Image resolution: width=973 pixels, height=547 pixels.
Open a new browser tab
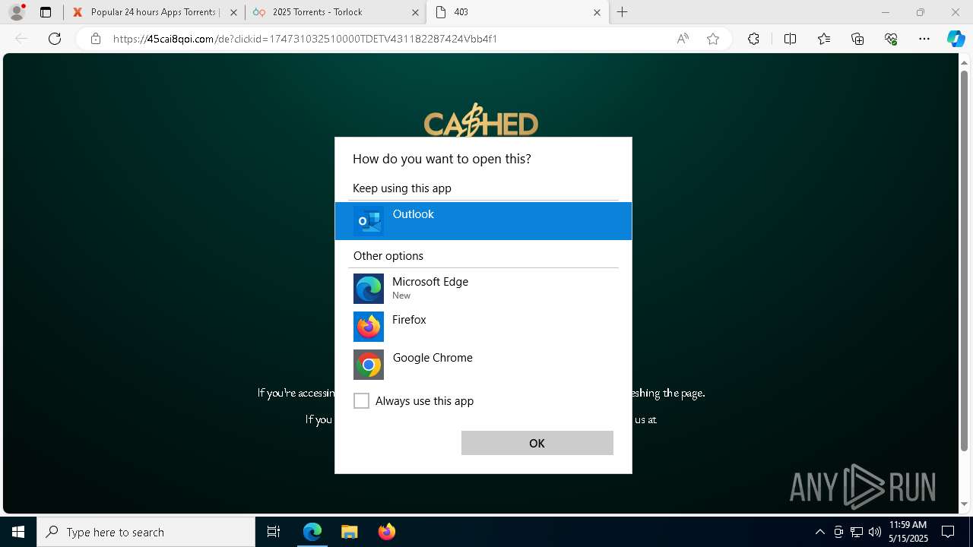[623, 12]
